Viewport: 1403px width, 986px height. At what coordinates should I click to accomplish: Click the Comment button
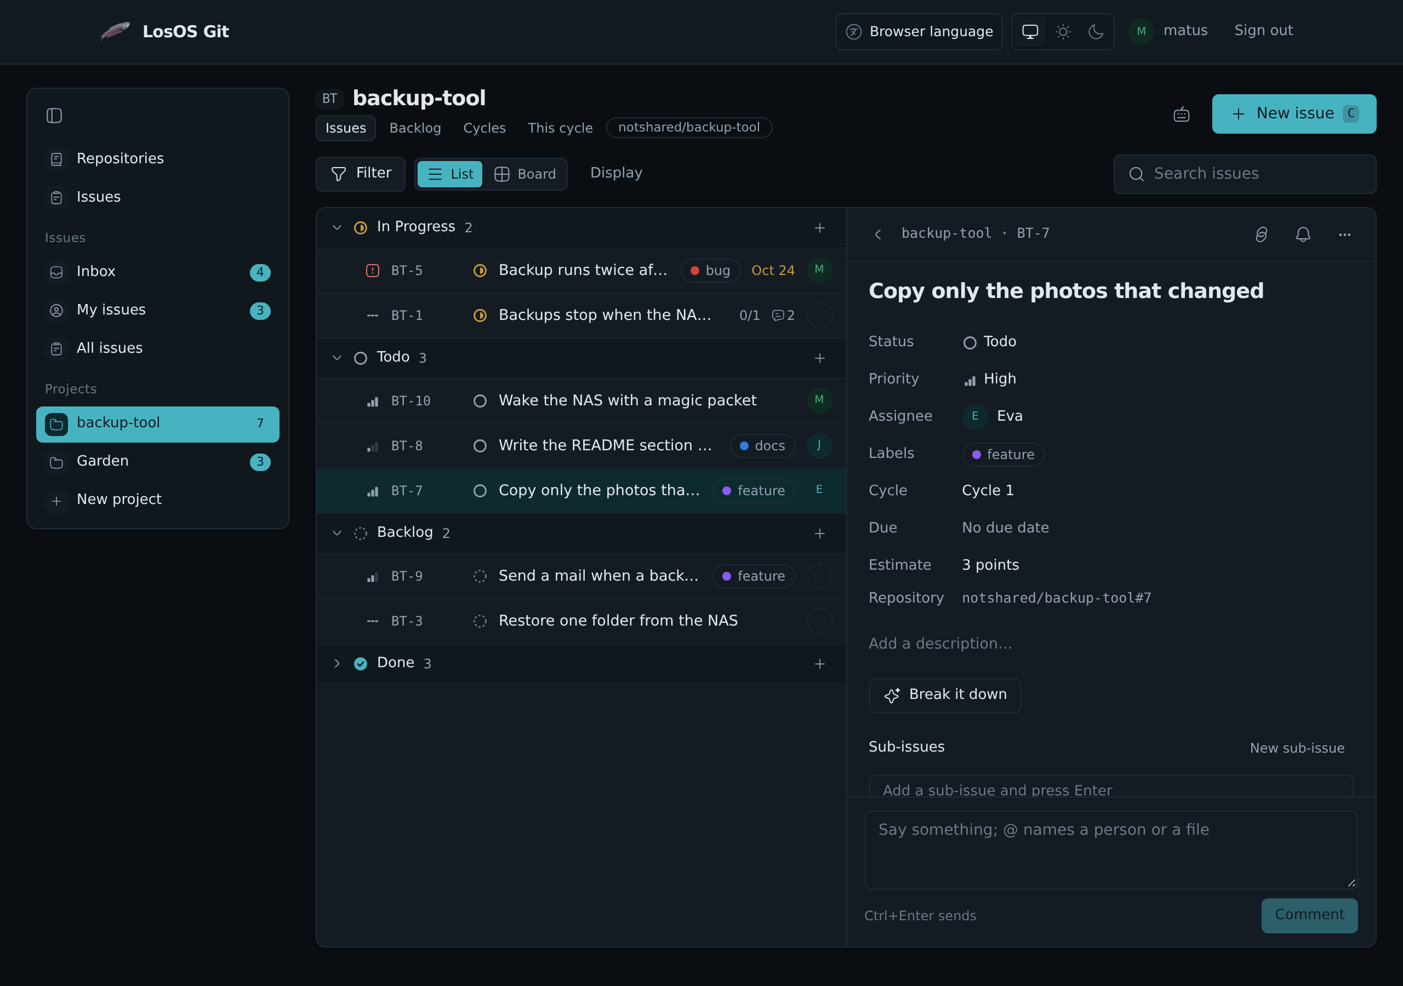point(1309,915)
